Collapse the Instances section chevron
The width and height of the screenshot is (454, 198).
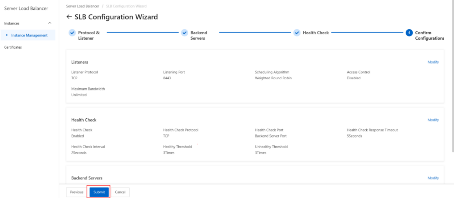[x=50, y=23]
